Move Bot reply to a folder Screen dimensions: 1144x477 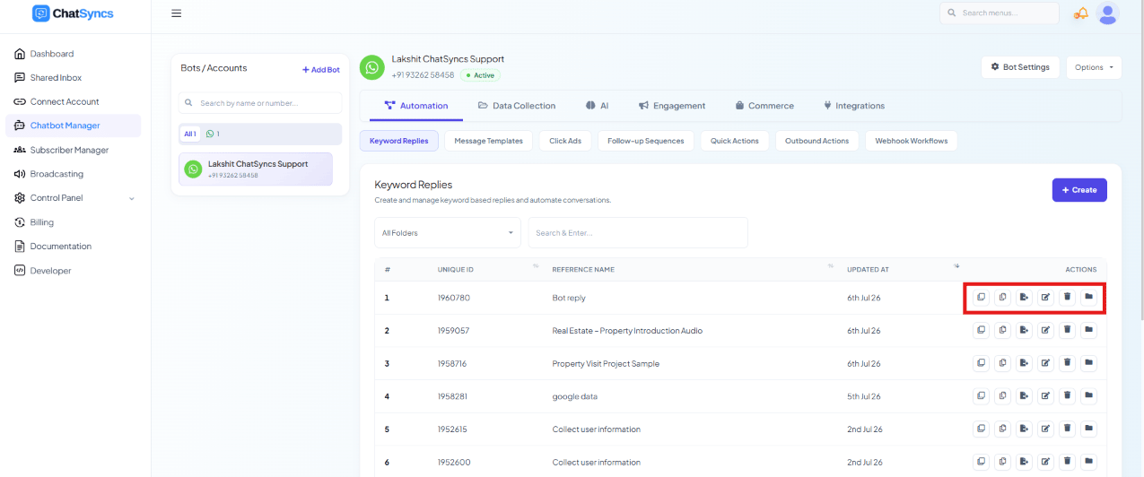pyautogui.click(x=1088, y=297)
